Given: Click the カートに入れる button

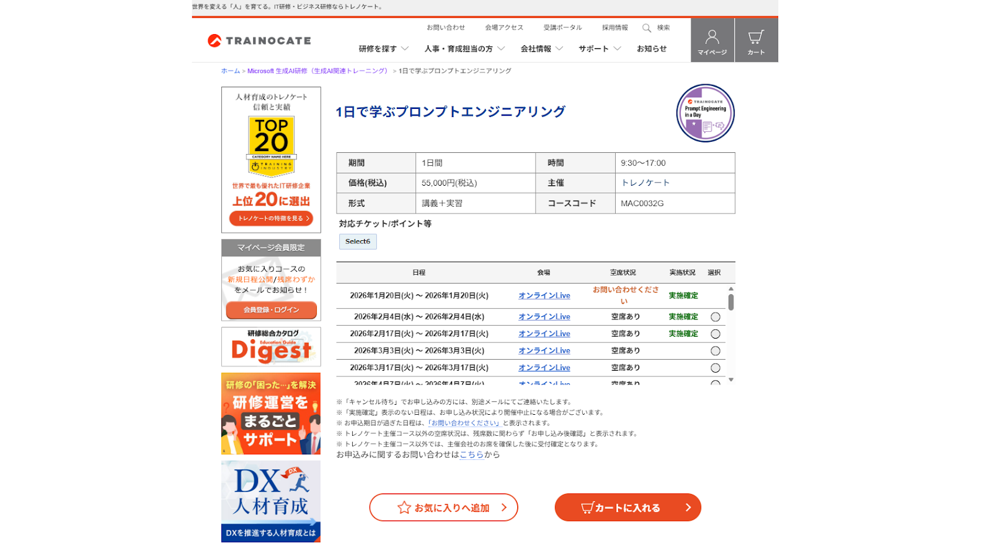Looking at the screenshot, I should (x=627, y=508).
